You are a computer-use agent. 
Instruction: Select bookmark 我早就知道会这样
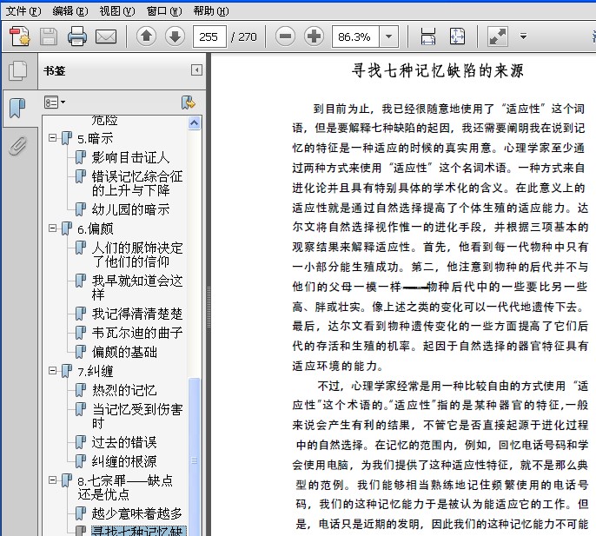tap(137, 288)
